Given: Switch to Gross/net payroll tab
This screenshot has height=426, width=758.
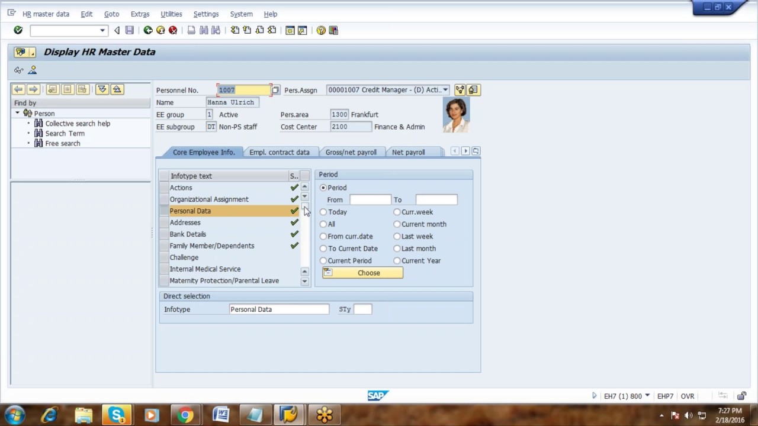Looking at the screenshot, I should coord(351,152).
